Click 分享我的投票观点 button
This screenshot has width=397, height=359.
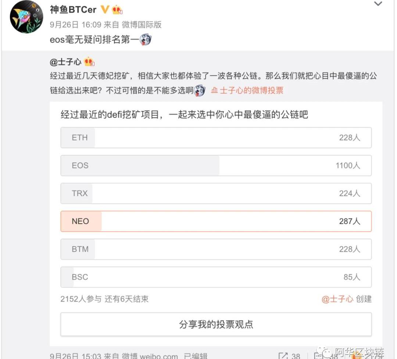216,324
